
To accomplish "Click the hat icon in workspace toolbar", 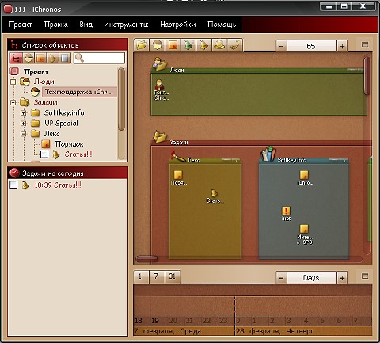I will [219, 45].
